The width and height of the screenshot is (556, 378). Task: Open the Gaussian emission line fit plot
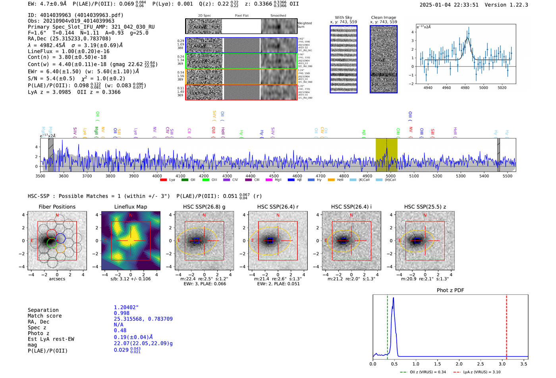tap(465, 54)
